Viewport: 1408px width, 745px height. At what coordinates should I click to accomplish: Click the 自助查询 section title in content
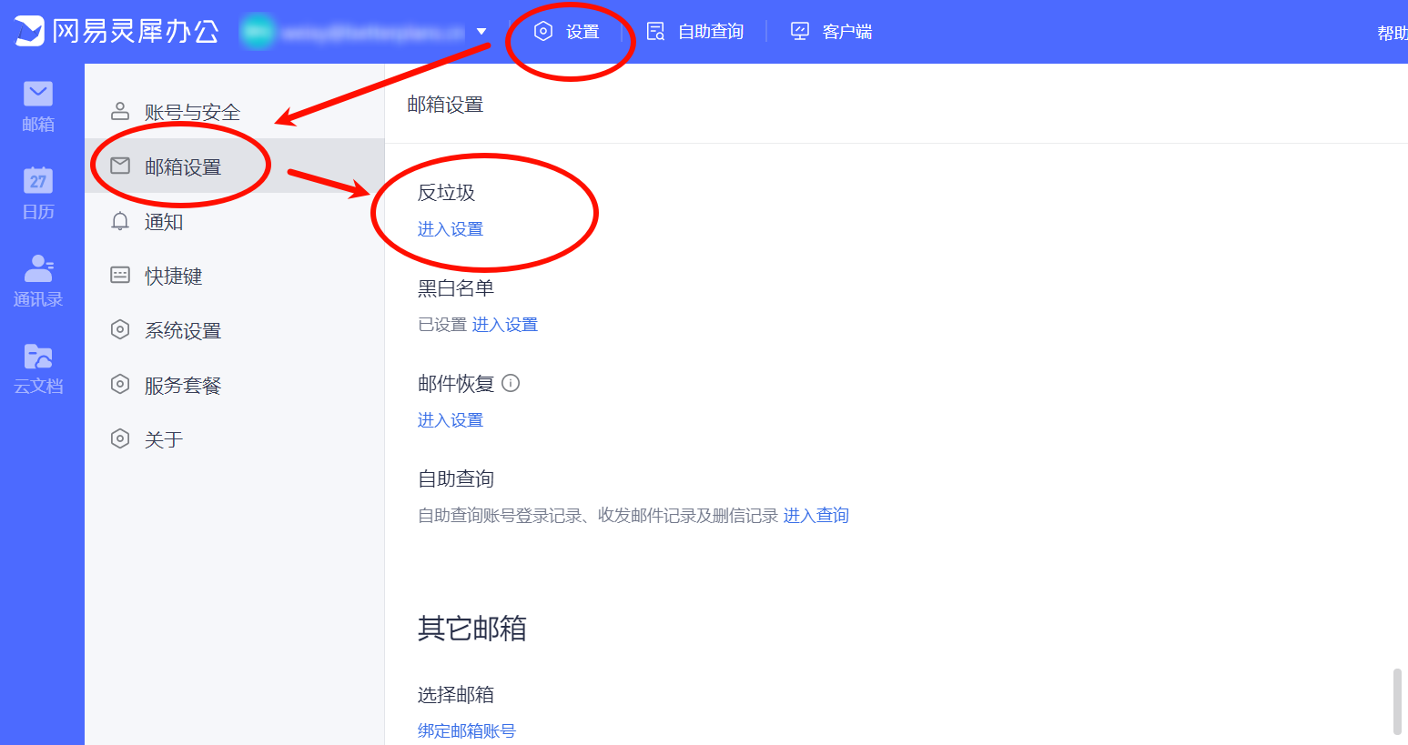[456, 479]
